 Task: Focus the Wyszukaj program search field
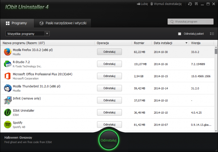(x=190, y=21)
